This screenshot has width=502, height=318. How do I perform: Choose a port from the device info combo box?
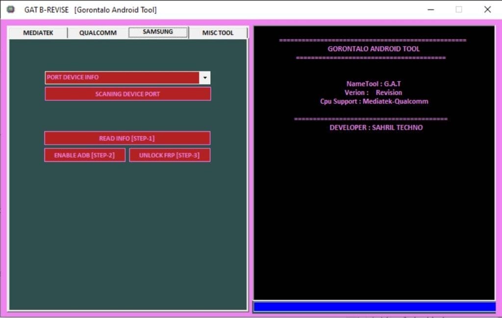click(x=123, y=77)
